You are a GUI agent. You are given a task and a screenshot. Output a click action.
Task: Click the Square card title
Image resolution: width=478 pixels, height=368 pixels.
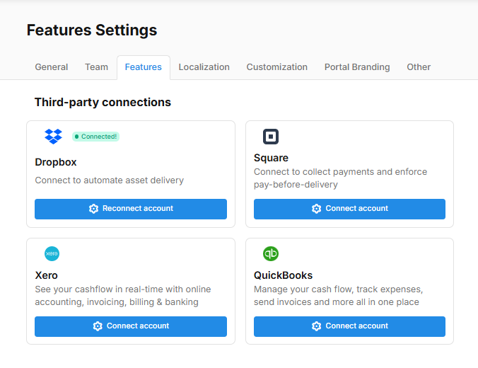click(271, 158)
